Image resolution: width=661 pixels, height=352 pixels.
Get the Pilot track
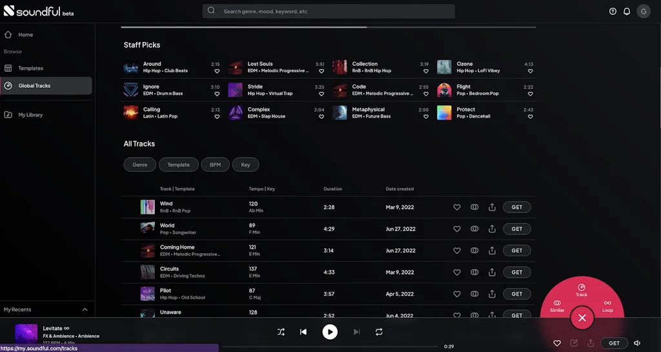517,294
